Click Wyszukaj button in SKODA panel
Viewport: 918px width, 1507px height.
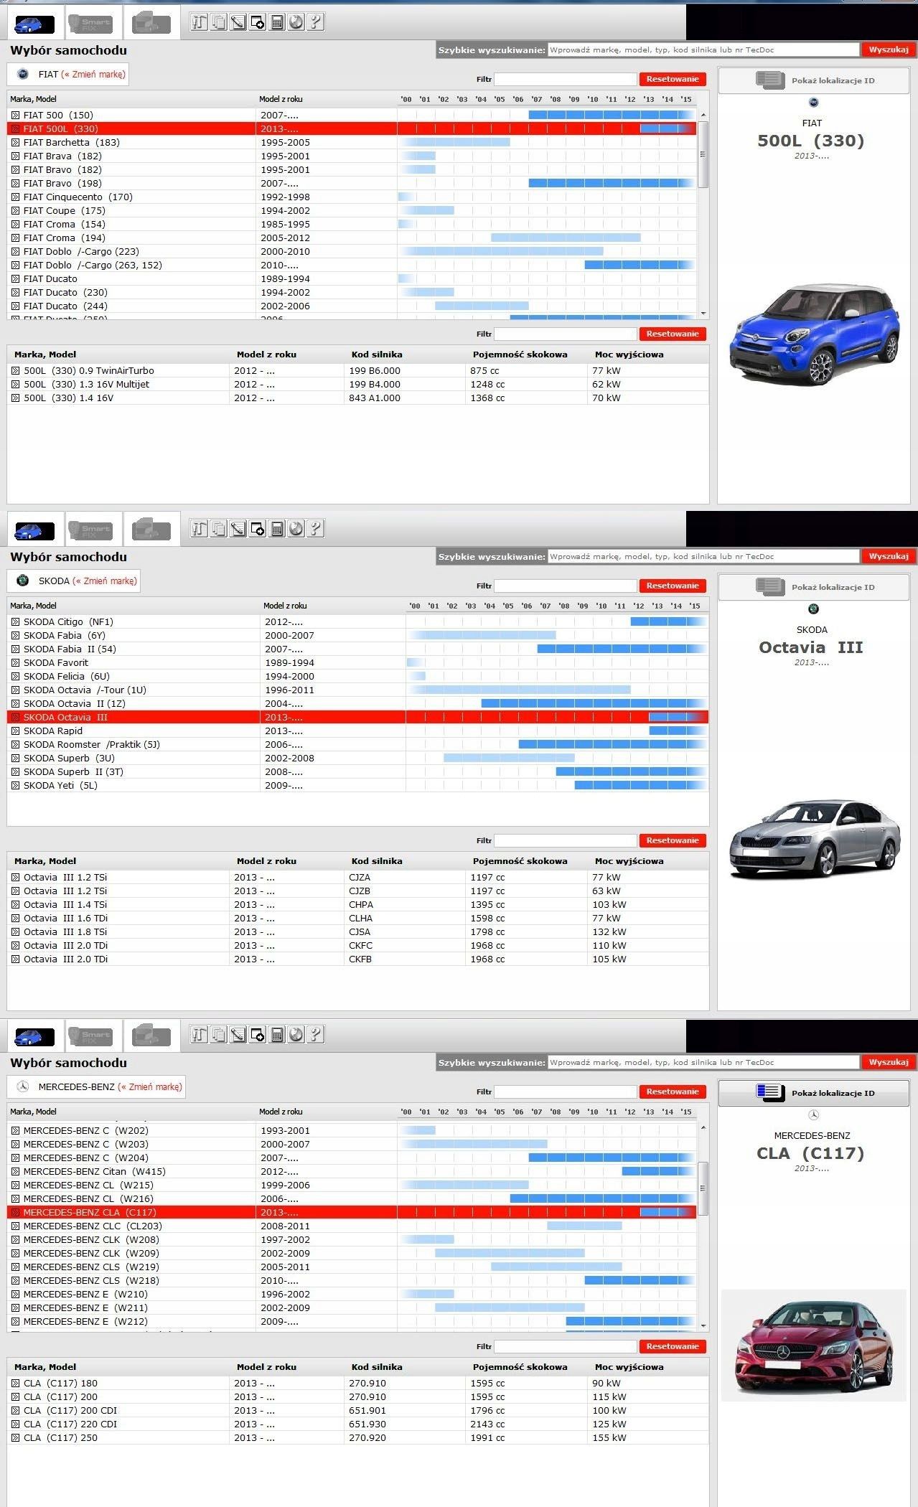(889, 556)
